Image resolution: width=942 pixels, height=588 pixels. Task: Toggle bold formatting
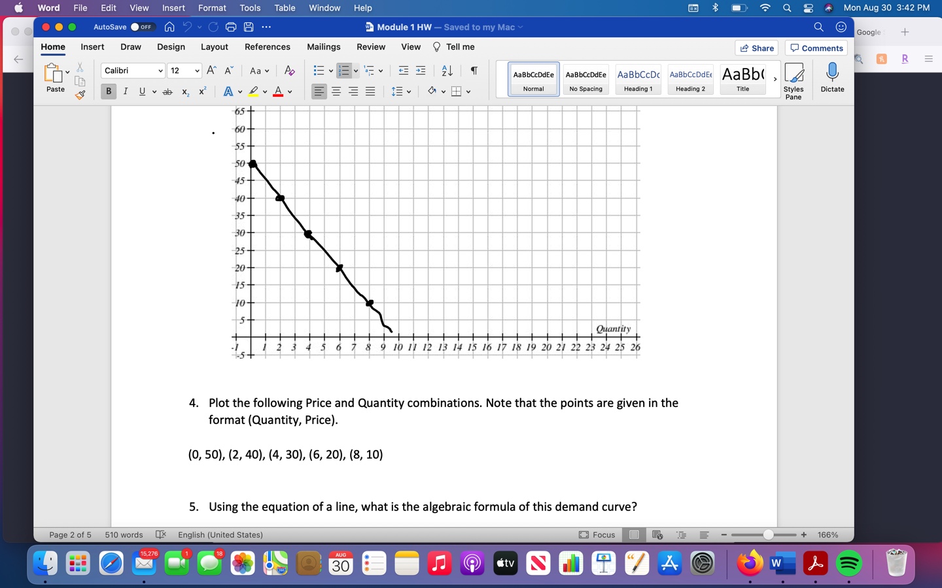pos(109,91)
